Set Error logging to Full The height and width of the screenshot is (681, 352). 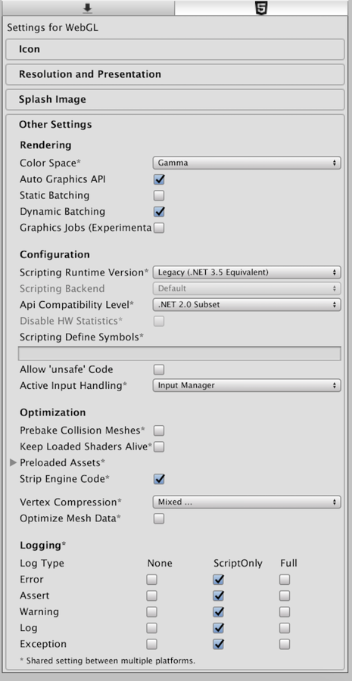285,580
